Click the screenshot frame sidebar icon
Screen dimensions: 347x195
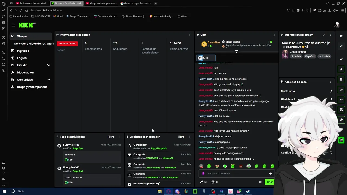tap(341, 59)
